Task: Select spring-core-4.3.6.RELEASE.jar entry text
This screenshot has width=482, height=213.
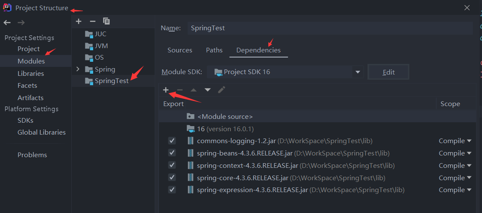Action: point(243,178)
